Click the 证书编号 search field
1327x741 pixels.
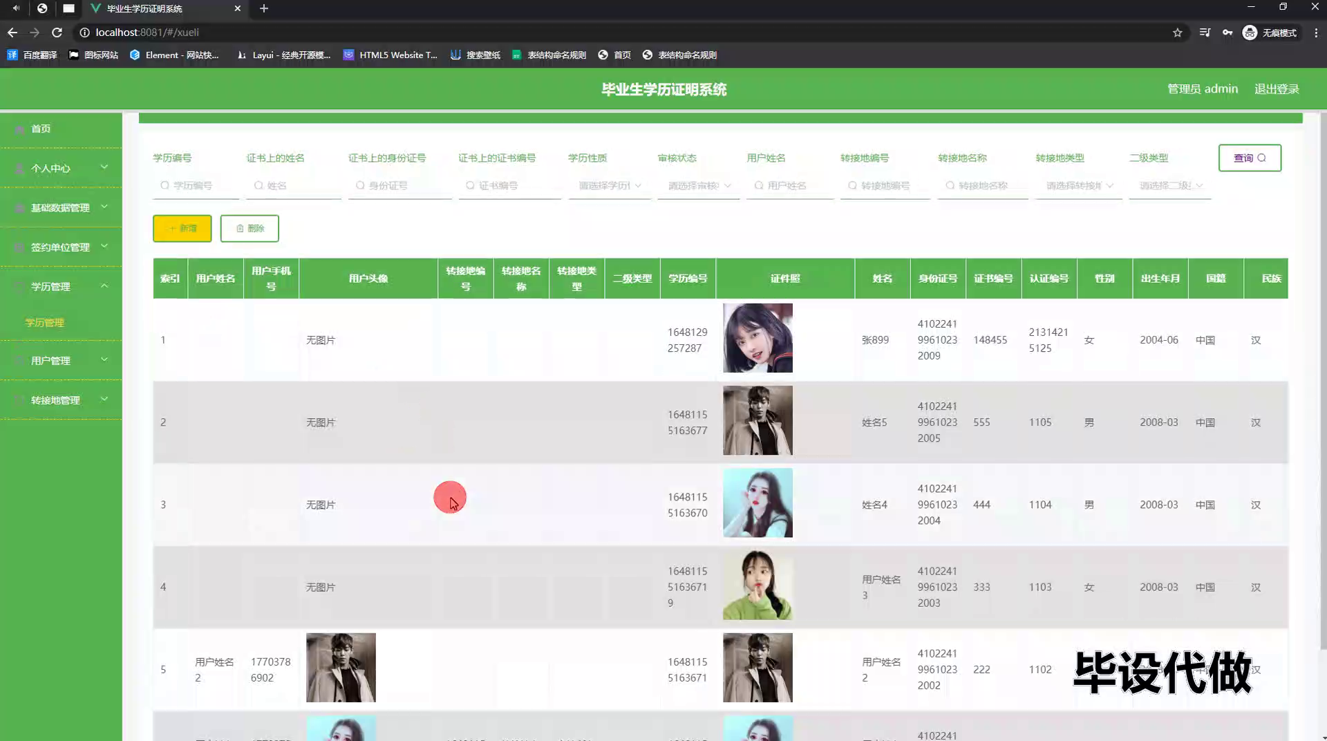[x=509, y=185]
